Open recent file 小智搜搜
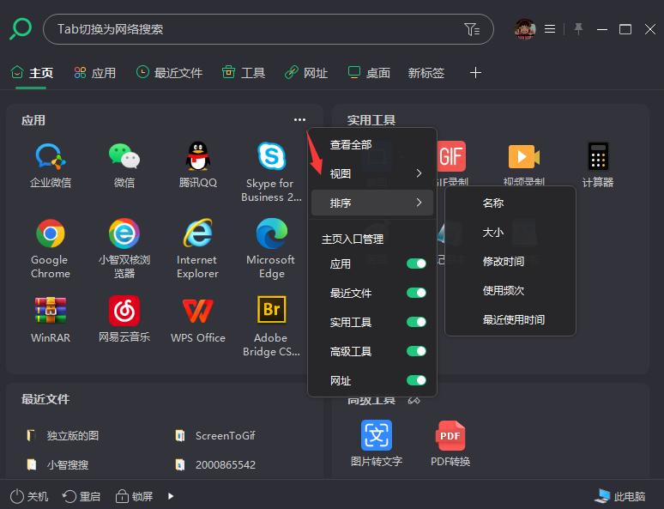 (x=57, y=464)
